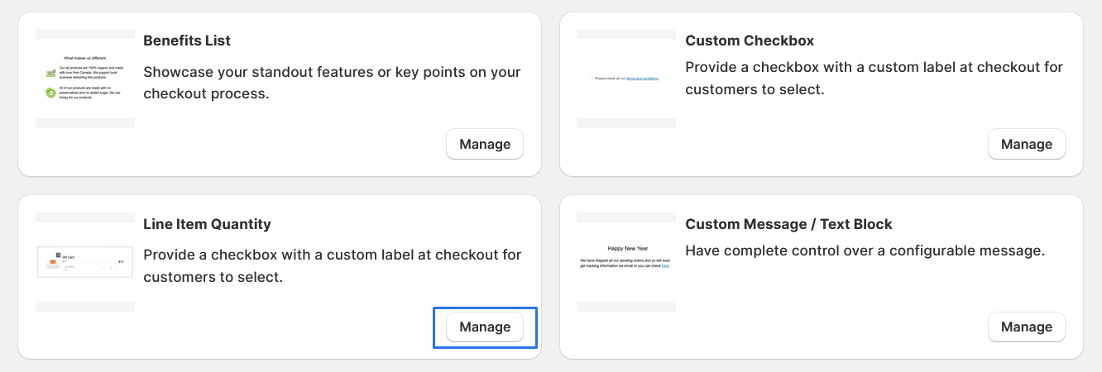Click the quantity badge on the gift card image
1102x372 pixels.
(57, 255)
